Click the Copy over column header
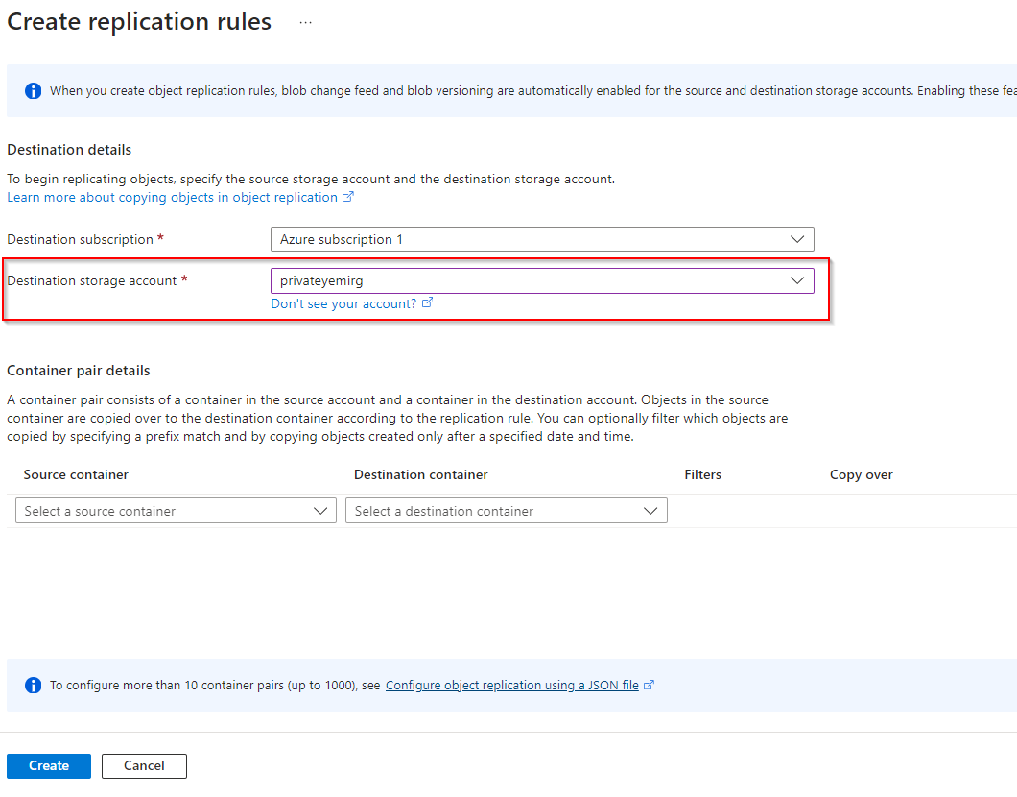The height and width of the screenshot is (797, 1017). pyautogui.click(x=861, y=474)
